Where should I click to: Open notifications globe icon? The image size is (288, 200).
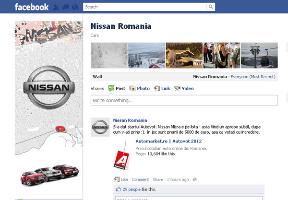tap(74, 7)
